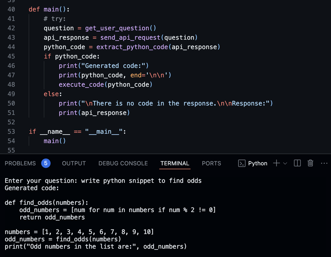Click inside the terminal output area
331x257 pixels.
[x=143, y=214]
